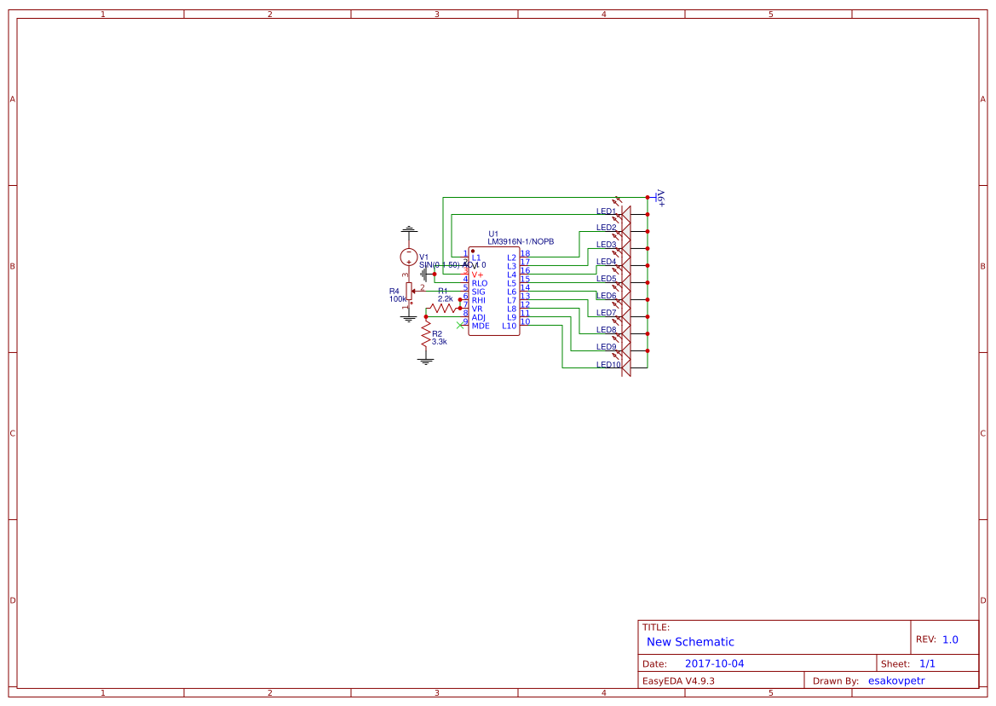Click the LED5 diode symbol
The image size is (996, 706).
point(625,282)
